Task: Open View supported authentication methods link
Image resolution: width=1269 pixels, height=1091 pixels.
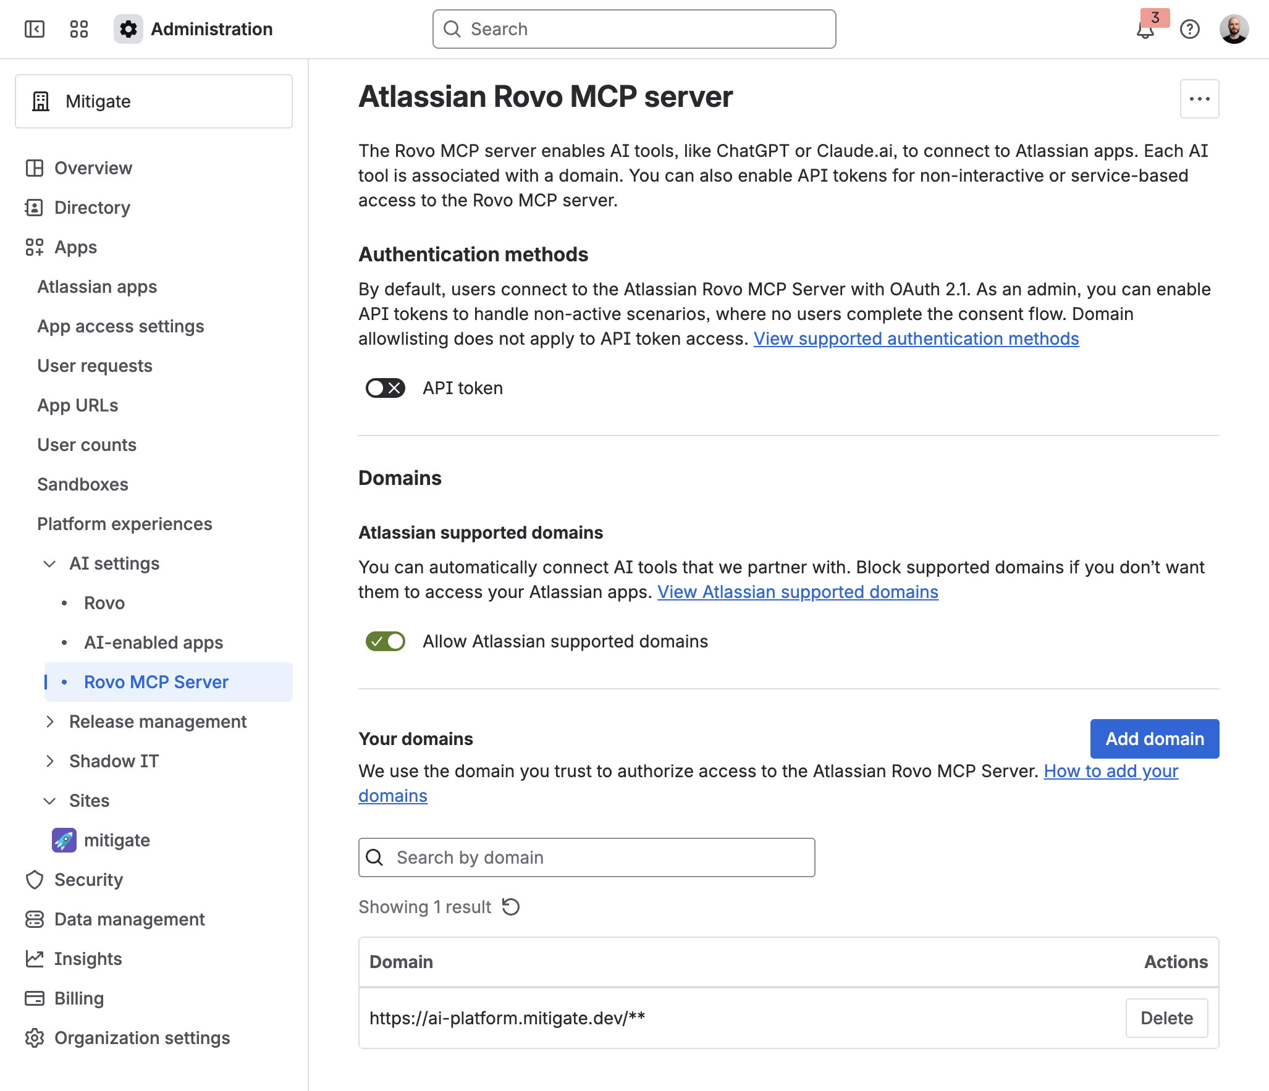Action: [x=916, y=339]
